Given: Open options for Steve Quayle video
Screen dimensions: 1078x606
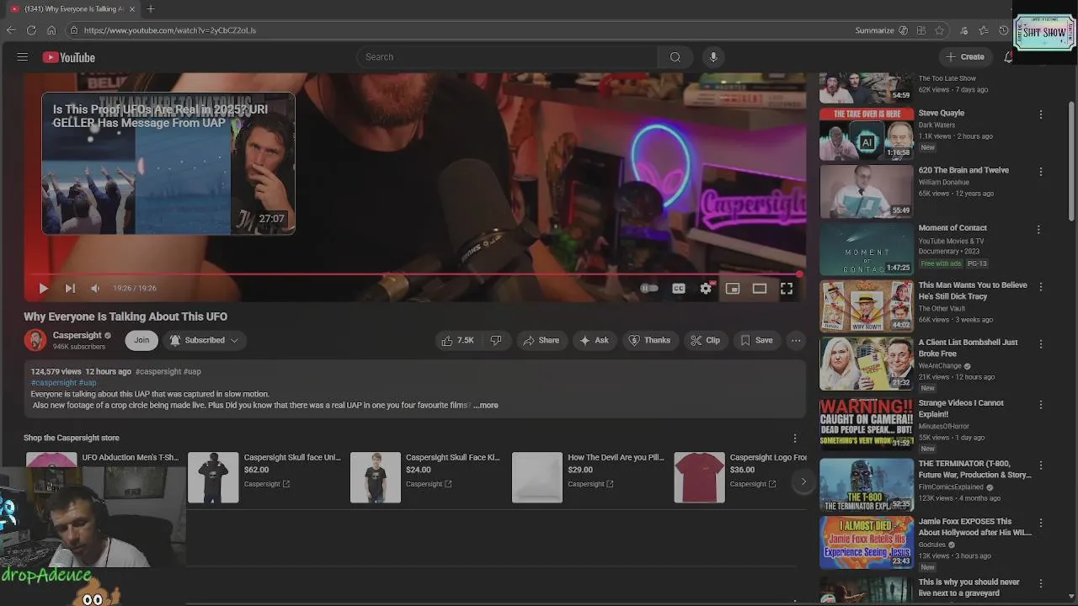Looking at the screenshot, I should point(1040,114).
